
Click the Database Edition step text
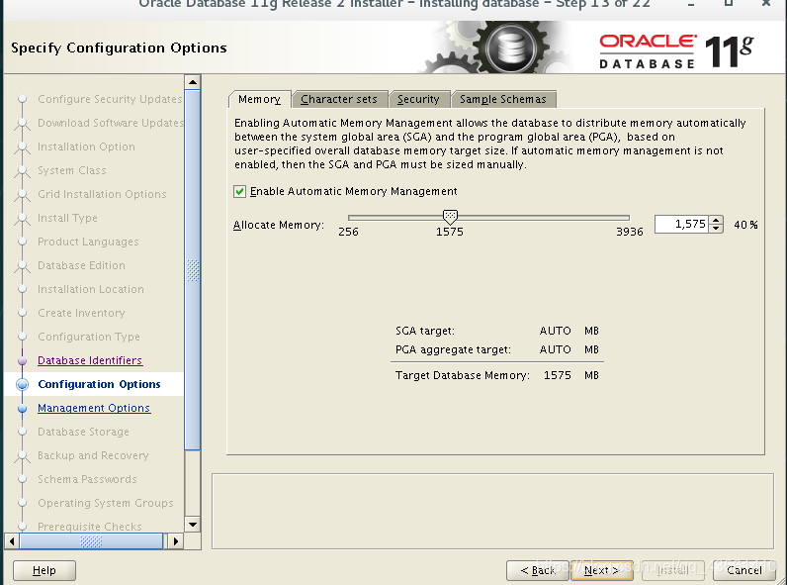point(81,265)
